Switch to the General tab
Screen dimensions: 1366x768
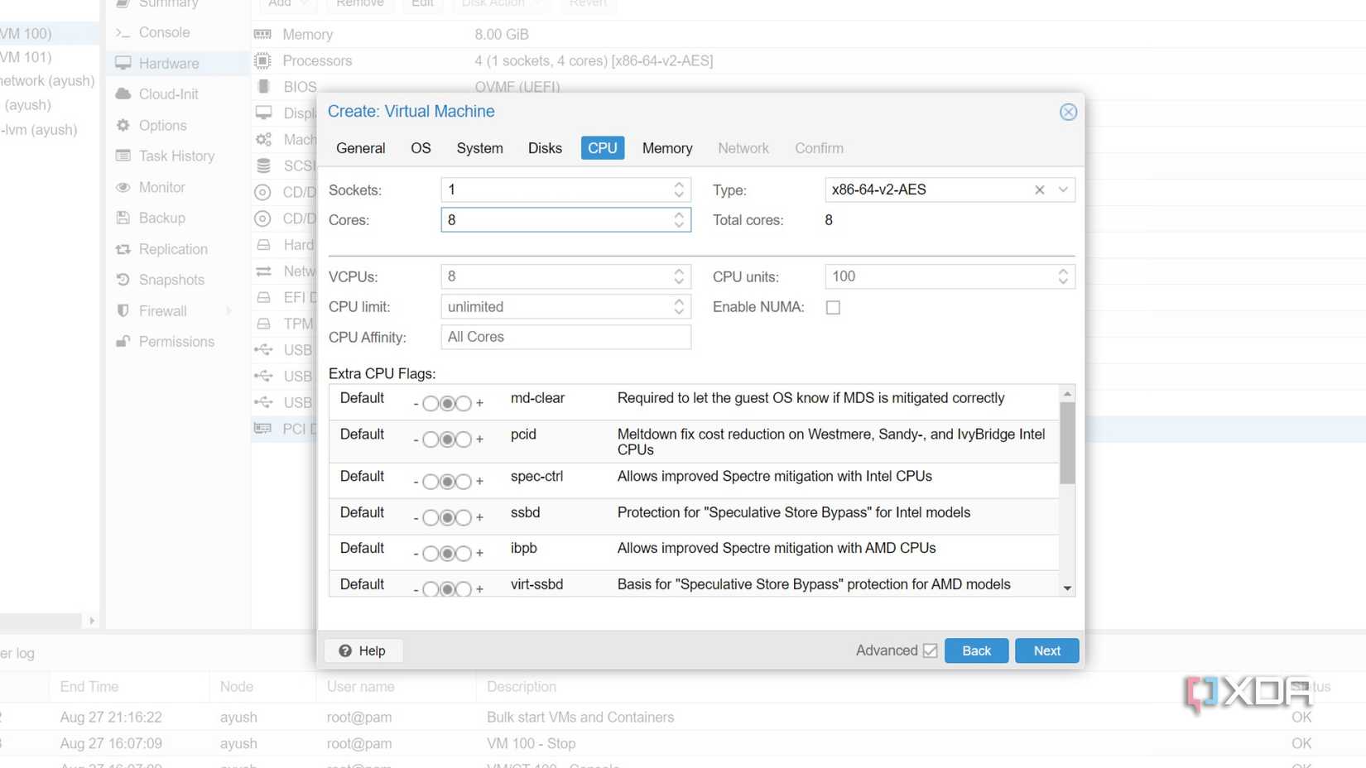coord(360,148)
